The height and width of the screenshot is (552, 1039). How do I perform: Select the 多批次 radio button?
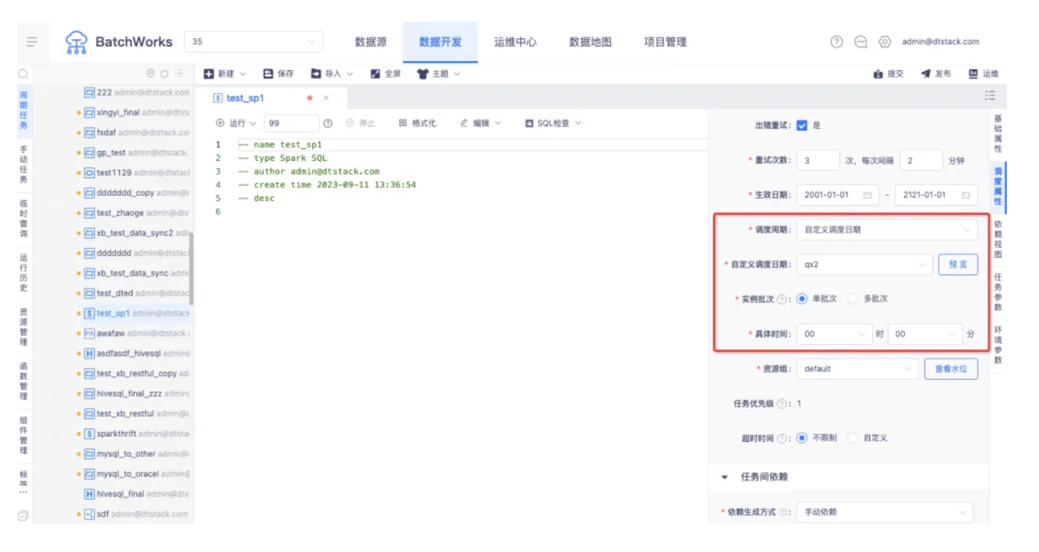point(853,298)
